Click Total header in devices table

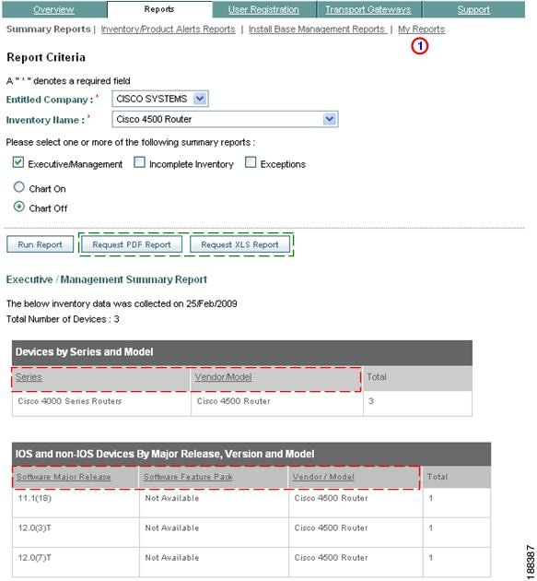pyautogui.click(x=377, y=377)
